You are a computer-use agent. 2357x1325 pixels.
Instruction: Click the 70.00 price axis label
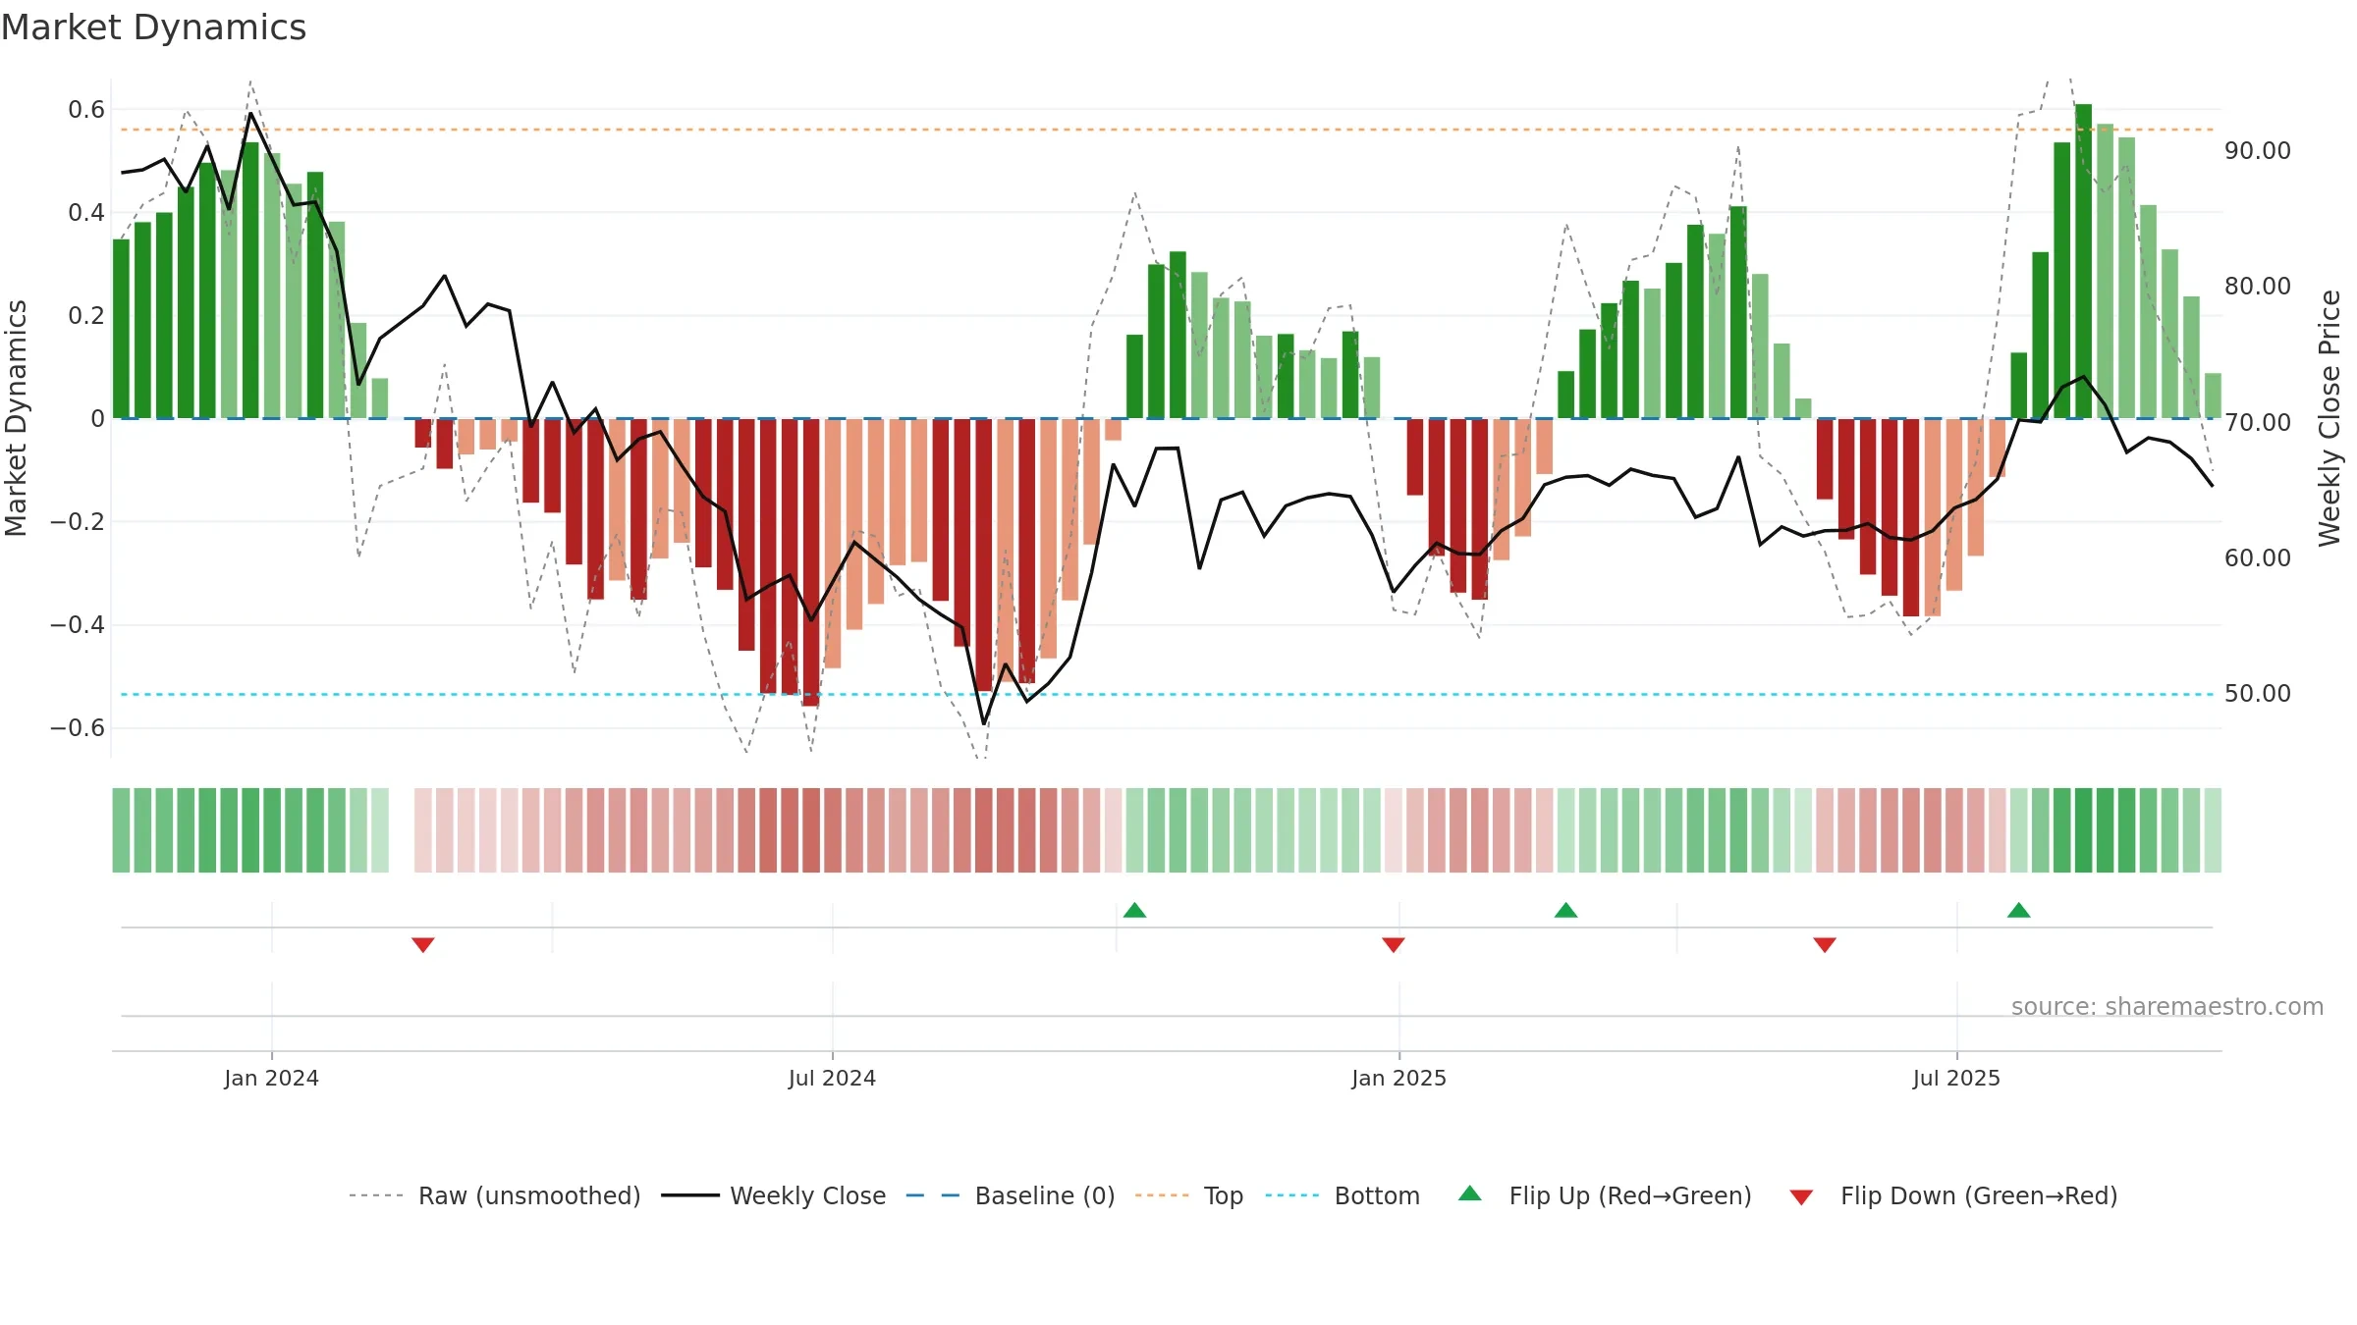point(2258,422)
